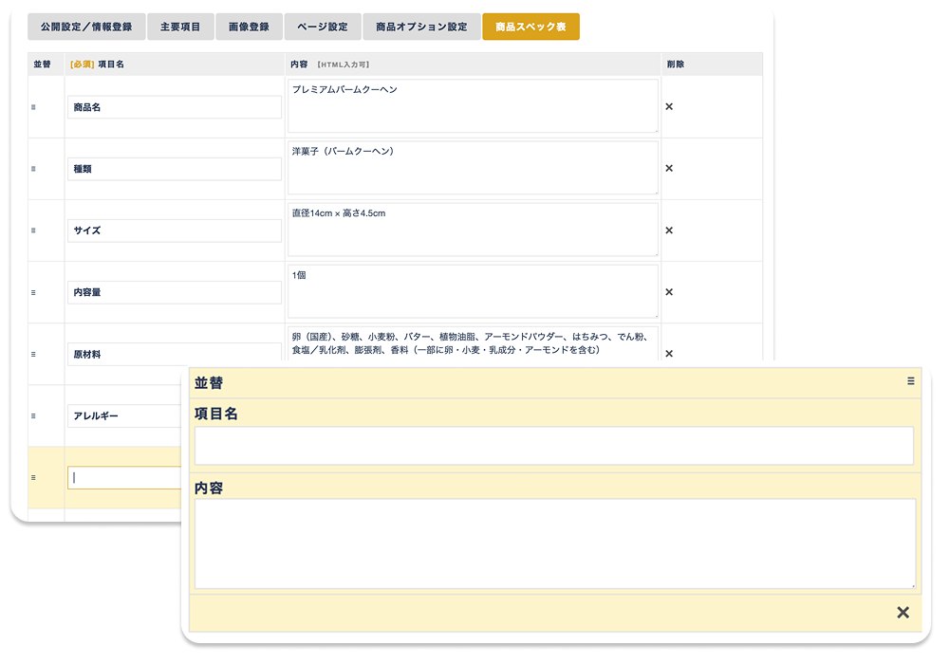Delete the 種類 spec row
The height and width of the screenshot is (664, 949).
click(669, 169)
